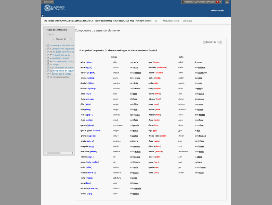The width and height of the screenshot is (272, 205).
Task: Click page icon beside XI. Etimologías del latín
Action: [48, 77]
